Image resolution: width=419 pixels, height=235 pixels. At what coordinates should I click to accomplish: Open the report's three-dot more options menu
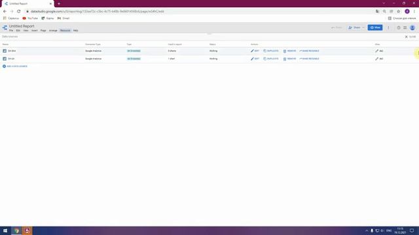coord(388,27)
